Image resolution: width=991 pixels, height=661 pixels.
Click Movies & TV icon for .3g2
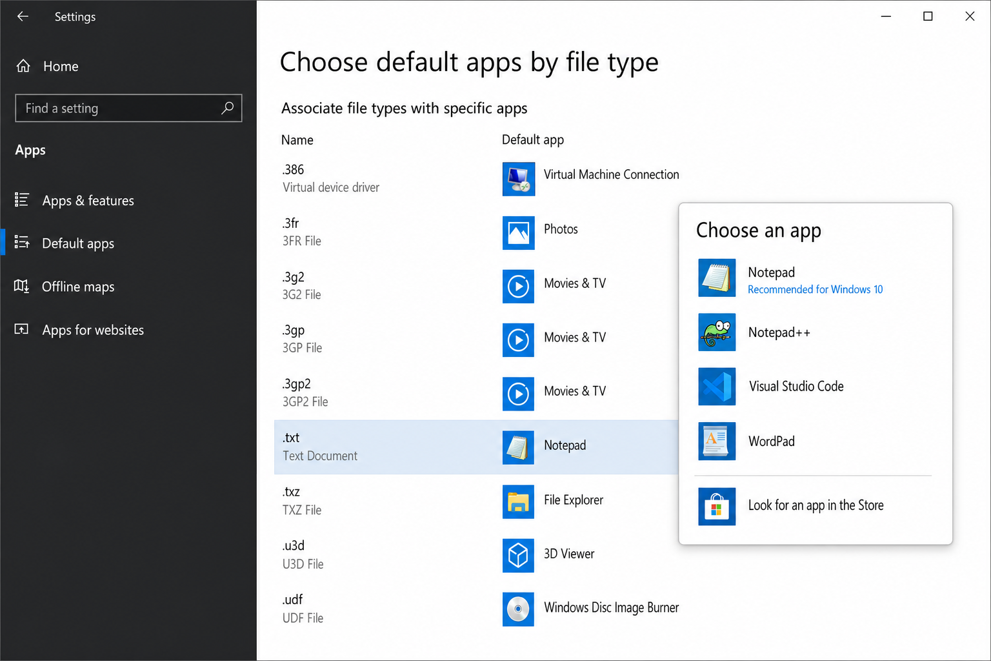(x=519, y=287)
